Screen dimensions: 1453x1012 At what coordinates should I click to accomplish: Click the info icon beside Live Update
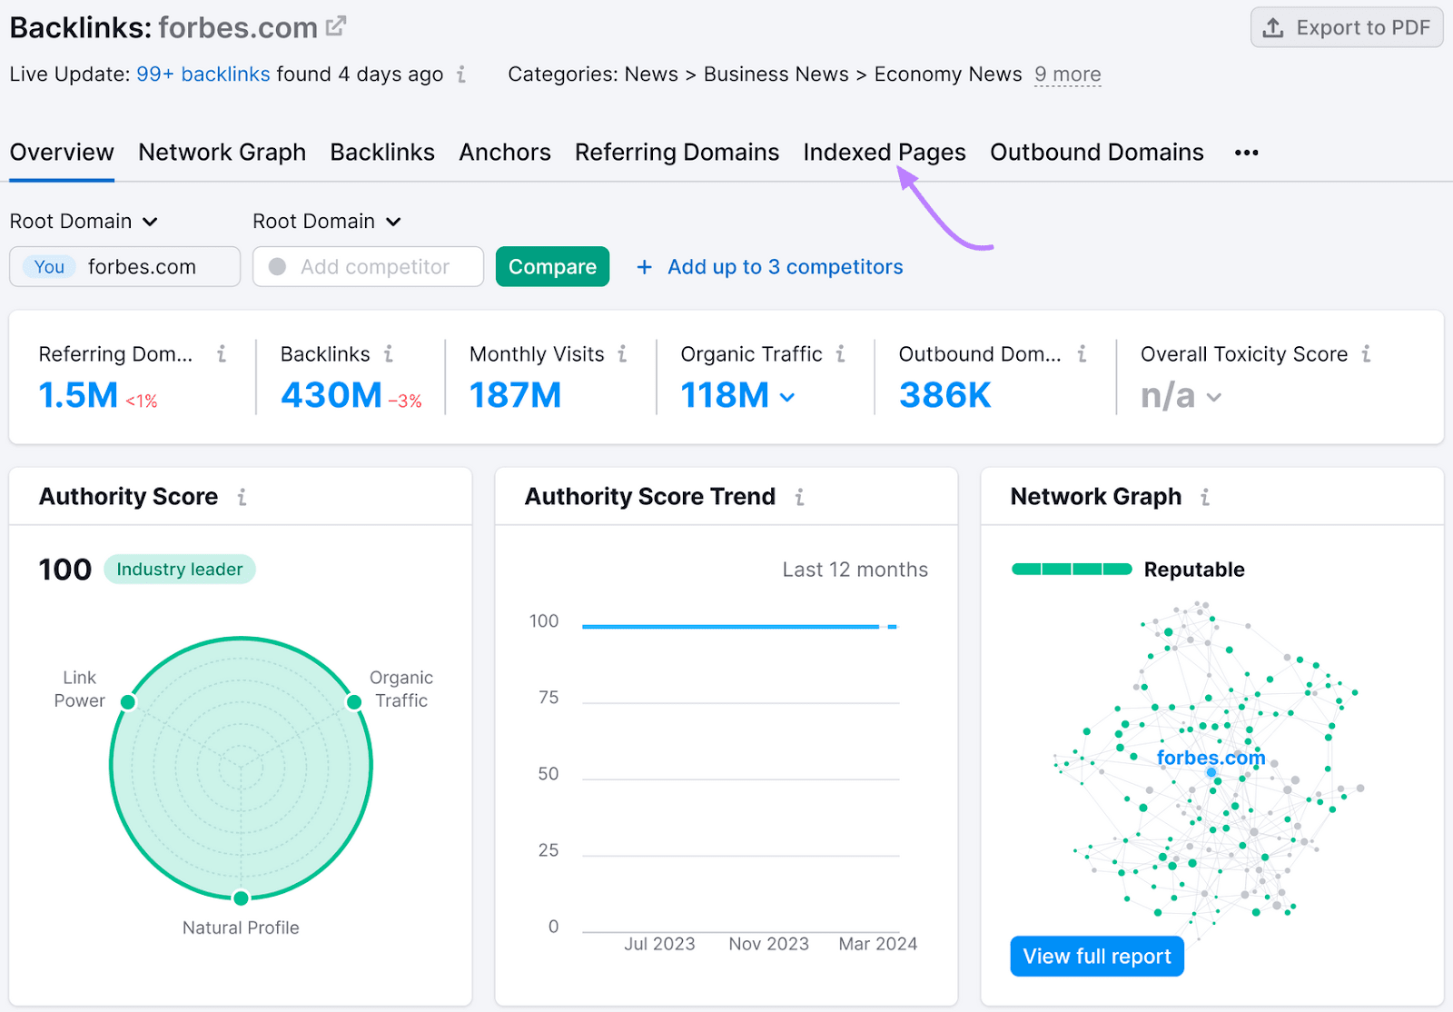pyautogui.click(x=461, y=75)
